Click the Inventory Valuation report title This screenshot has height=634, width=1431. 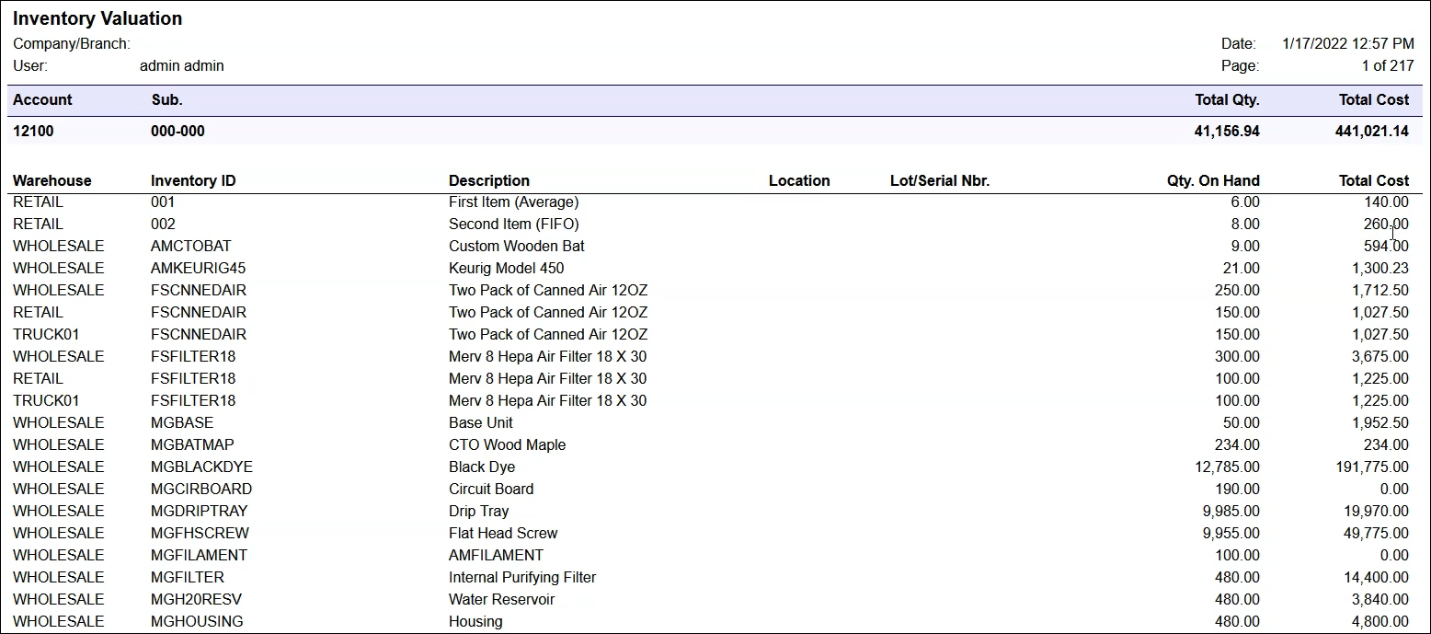coord(97,18)
